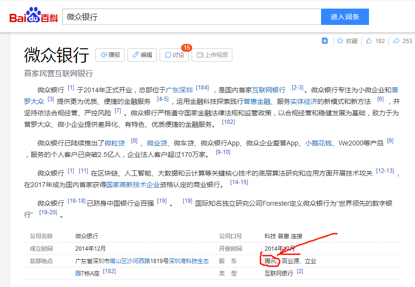Viewport: 415px width, 287px height.
Task: Click the red 15 discussion badge
Action: coord(186,48)
